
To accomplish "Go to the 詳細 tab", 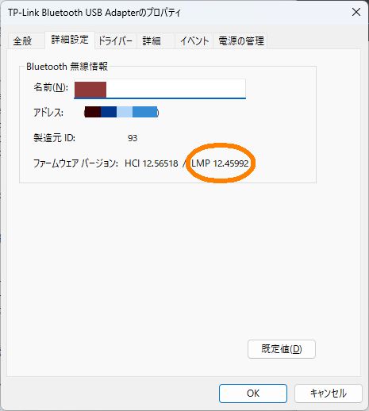I will (152, 41).
